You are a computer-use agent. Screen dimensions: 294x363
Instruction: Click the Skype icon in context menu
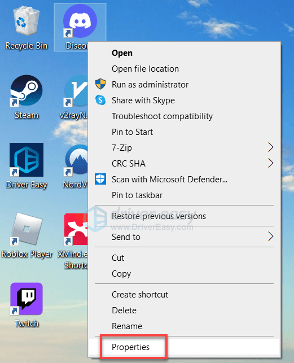point(100,100)
